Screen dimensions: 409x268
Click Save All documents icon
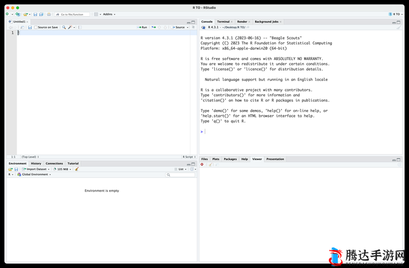(41, 14)
